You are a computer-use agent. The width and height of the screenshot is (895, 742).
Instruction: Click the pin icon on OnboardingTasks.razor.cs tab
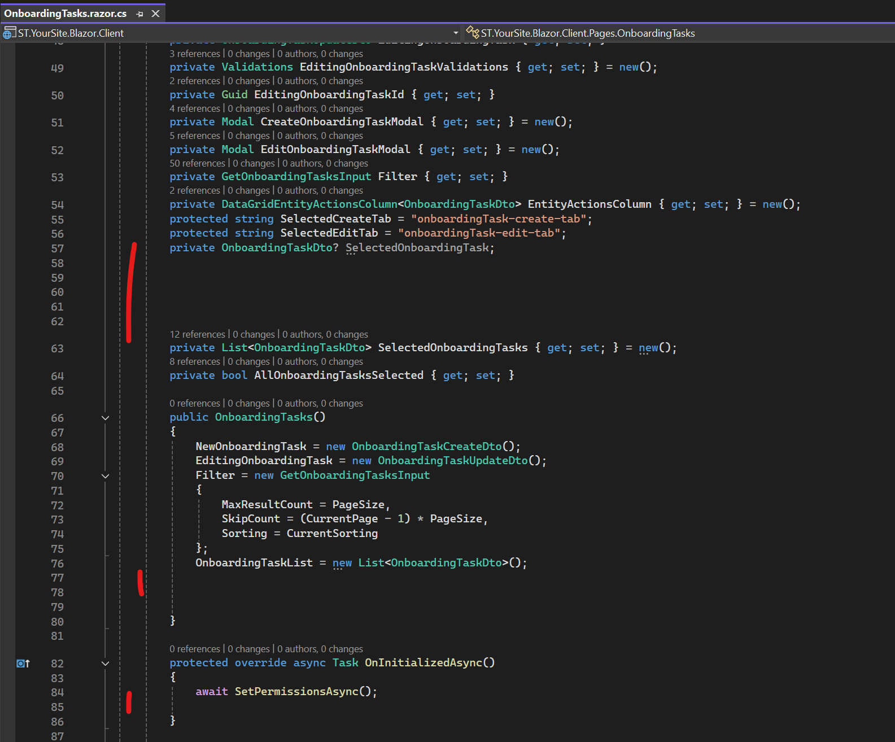[x=140, y=14]
